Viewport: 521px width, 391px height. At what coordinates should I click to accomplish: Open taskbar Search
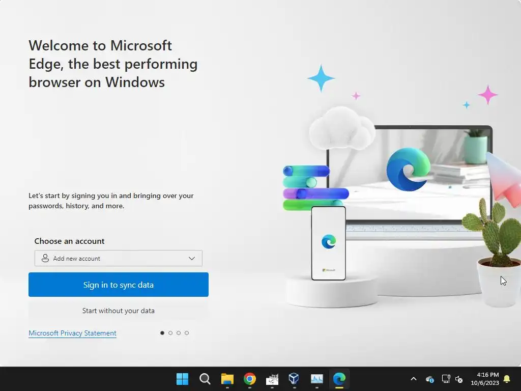pyautogui.click(x=205, y=379)
